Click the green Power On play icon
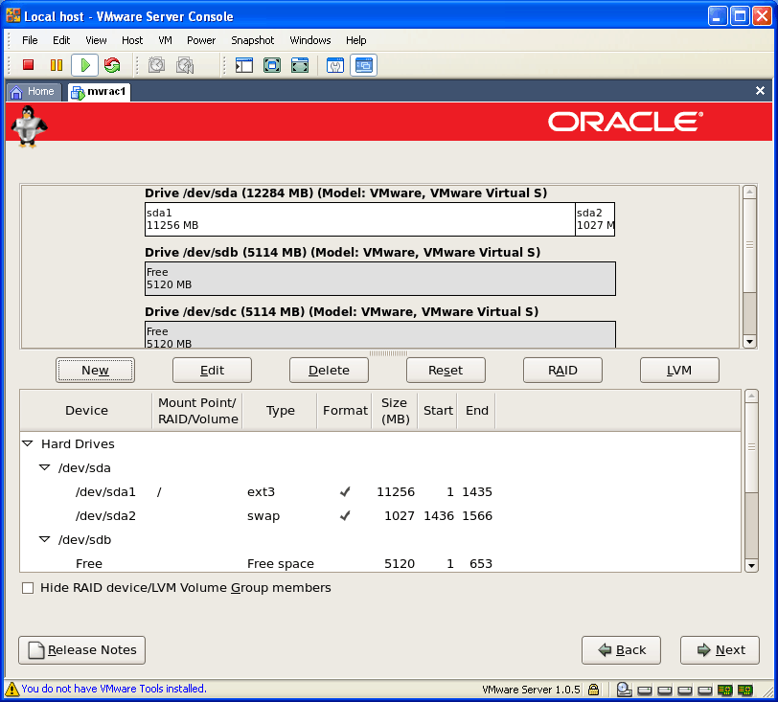This screenshot has height=702, width=778. coord(84,65)
